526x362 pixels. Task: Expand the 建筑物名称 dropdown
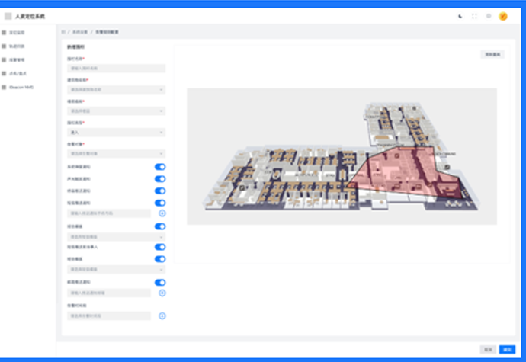pyautogui.click(x=116, y=89)
